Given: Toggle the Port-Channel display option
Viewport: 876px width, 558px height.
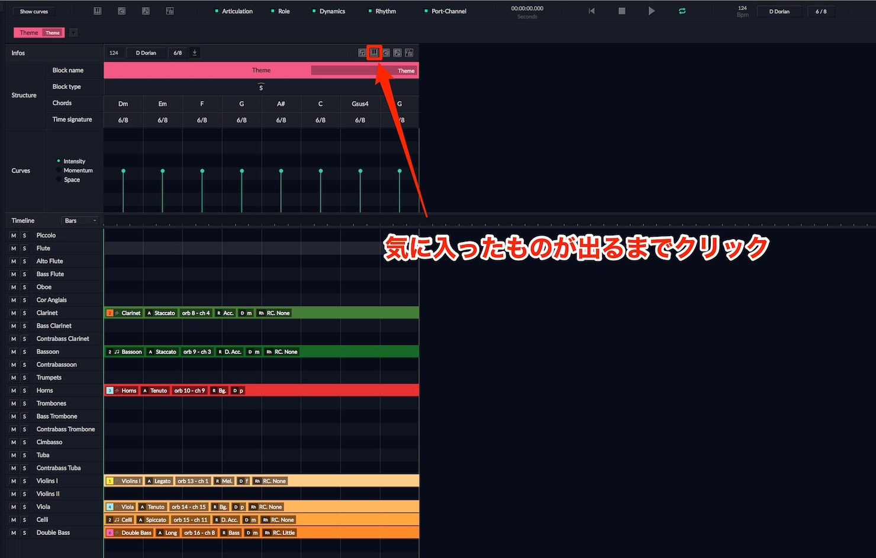Looking at the screenshot, I should click(x=445, y=11).
